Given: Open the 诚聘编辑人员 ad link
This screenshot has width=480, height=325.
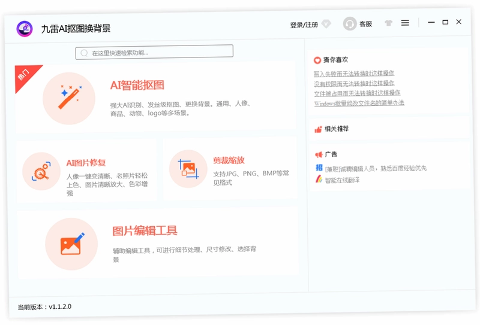Looking at the screenshot, I should (x=376, y=168).
